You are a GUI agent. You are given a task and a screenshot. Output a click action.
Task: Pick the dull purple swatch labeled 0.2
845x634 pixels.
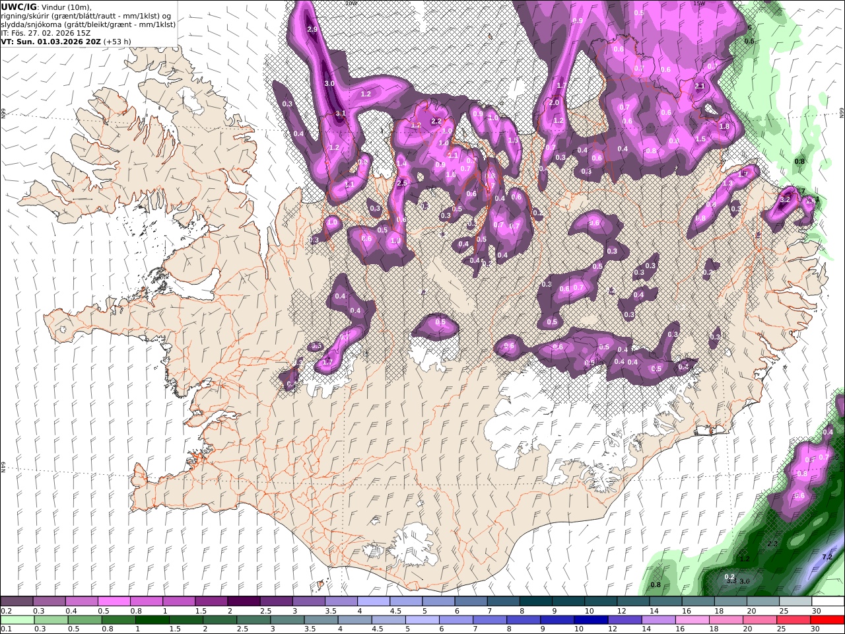coord(17,602)
